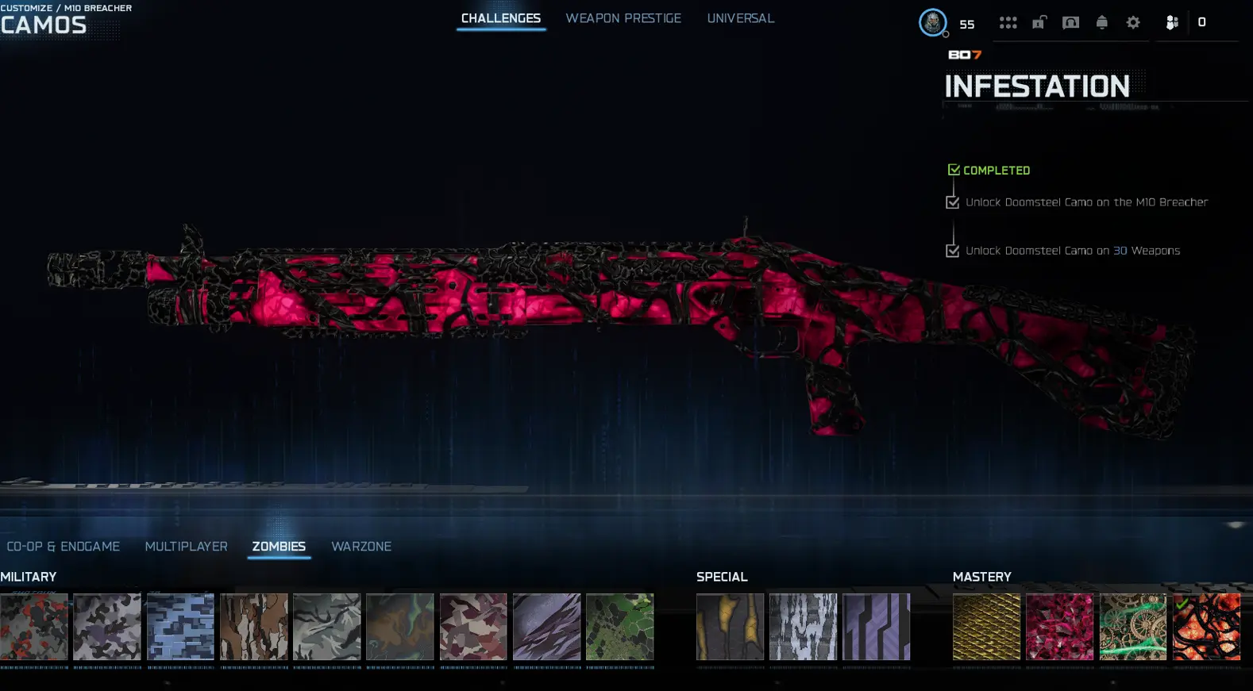Click the Customize / M10 Breacher breadcrumb
The width and height of the screenshot is (1253, 691).
click(x=66, y=8)
